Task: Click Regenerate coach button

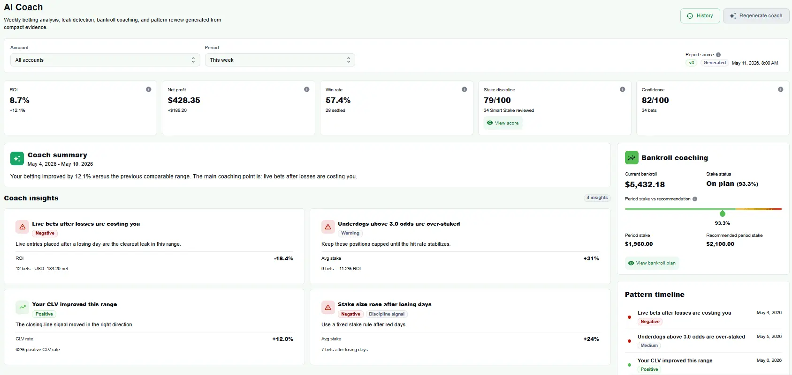Action: (756, 16)
